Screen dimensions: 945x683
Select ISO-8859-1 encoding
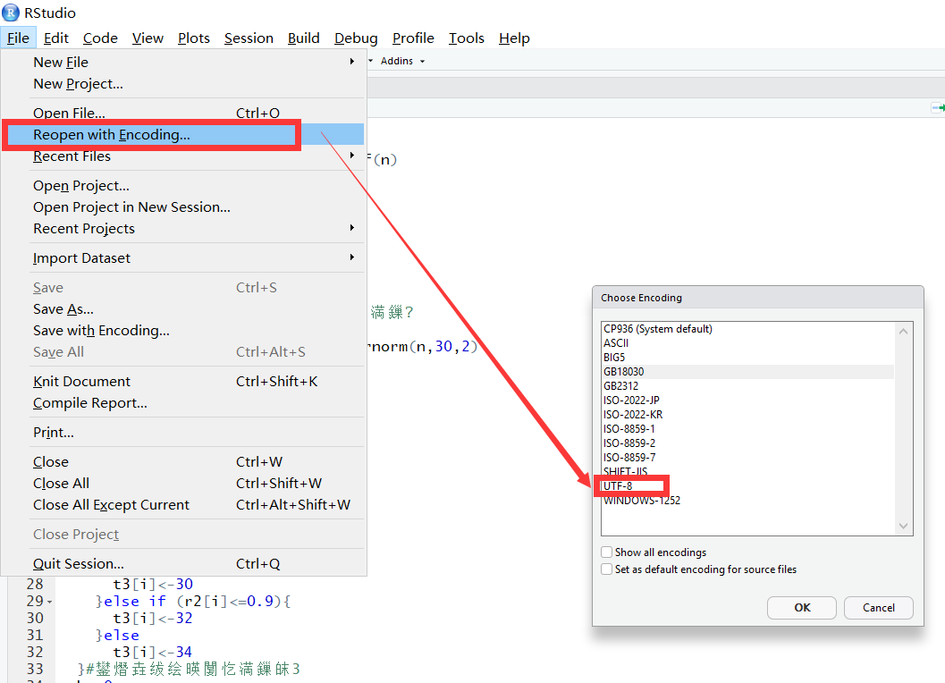[x=747, y=429]
